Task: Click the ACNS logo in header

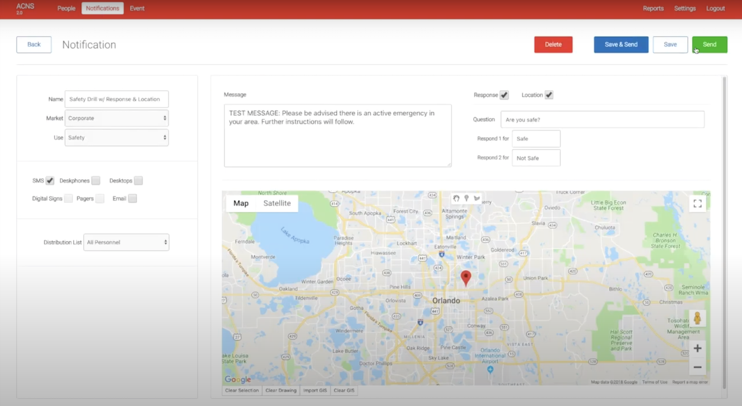Action: [x=26, y=8]
